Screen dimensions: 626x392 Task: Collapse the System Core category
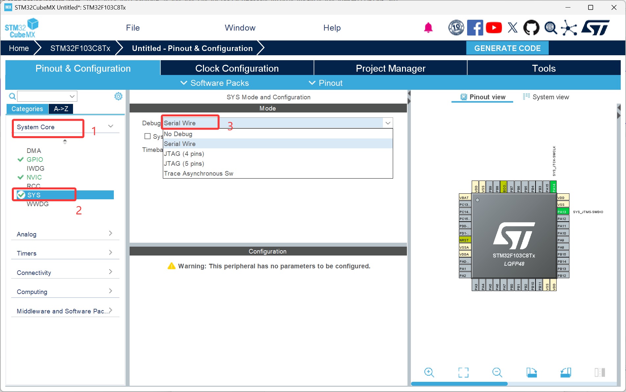point(111,126)
